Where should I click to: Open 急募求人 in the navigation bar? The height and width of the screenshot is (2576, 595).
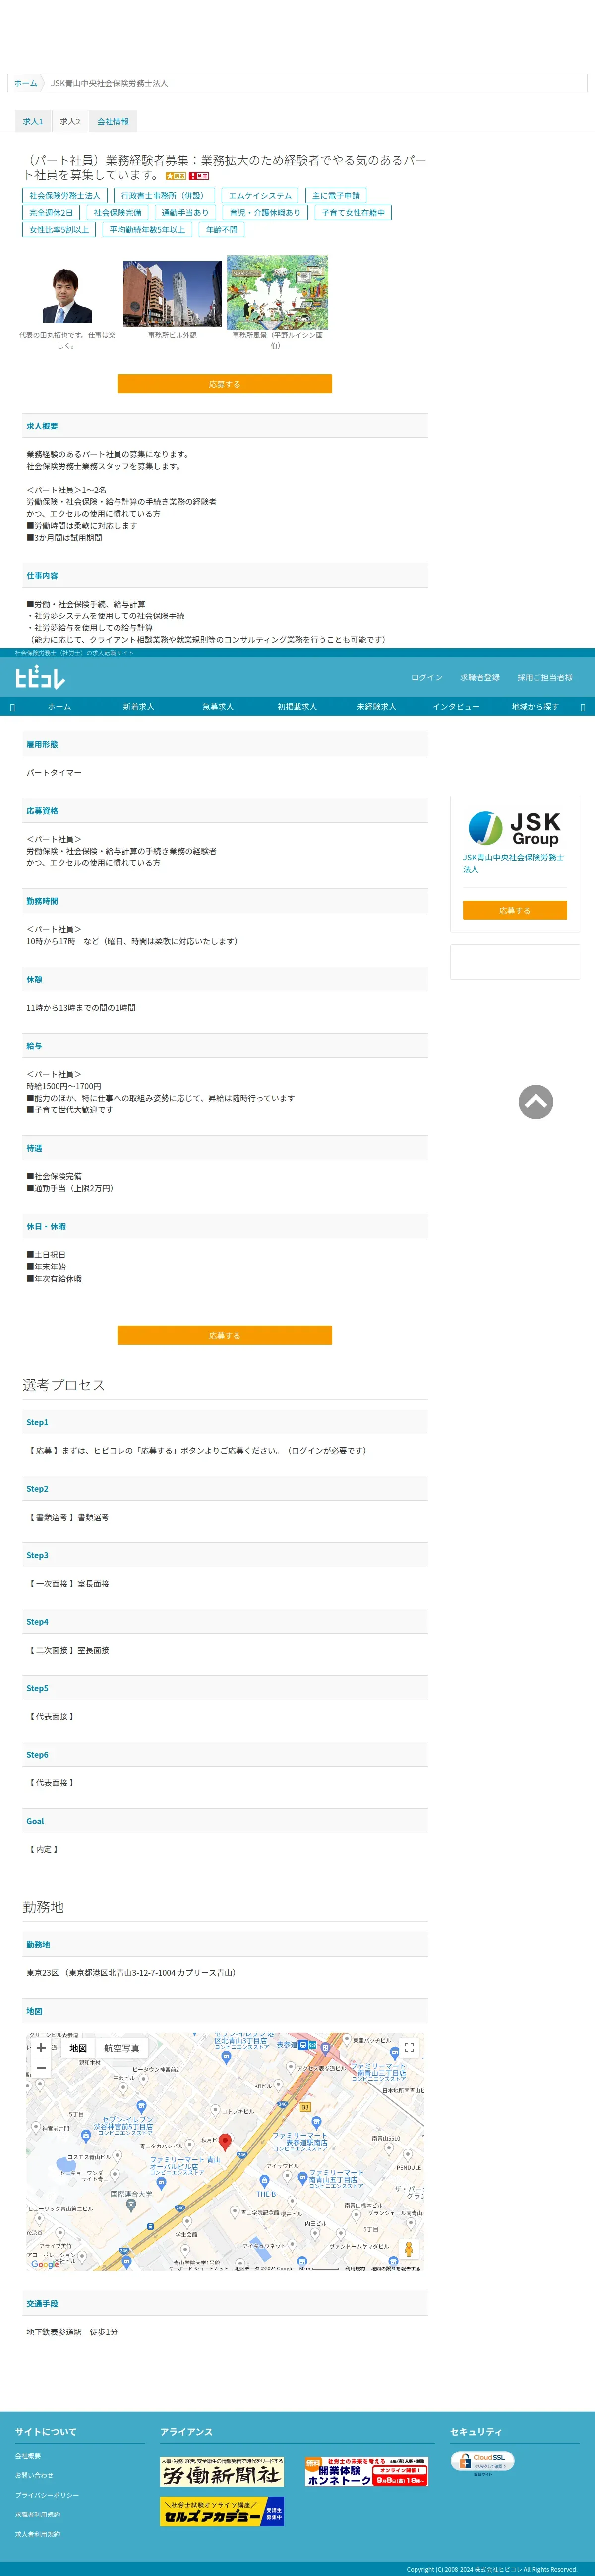[x=218, y=707]
